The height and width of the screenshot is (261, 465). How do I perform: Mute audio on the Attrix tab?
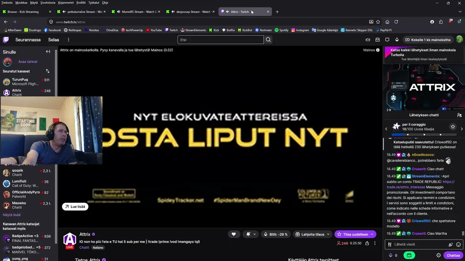227,12
